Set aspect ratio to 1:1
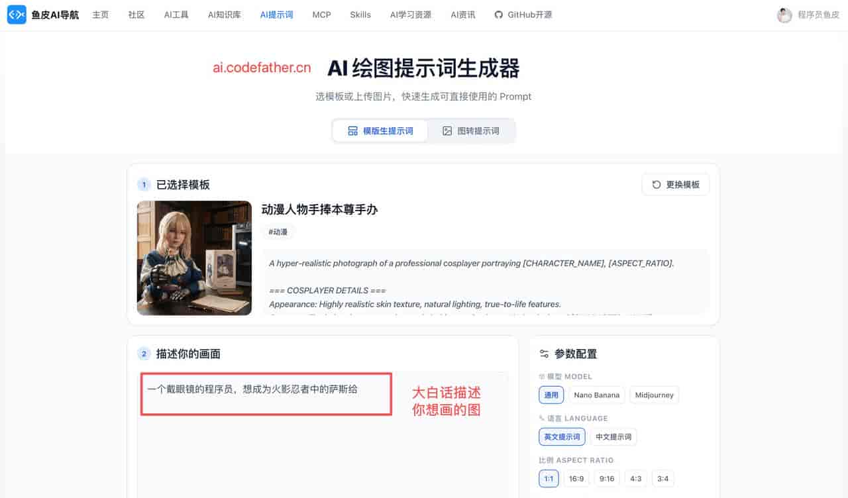The image size is (848, 498). point(549,479)
